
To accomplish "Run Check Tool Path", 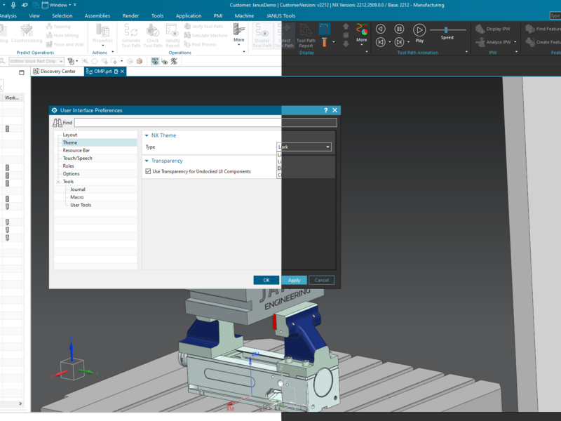I will coord(153,36).
